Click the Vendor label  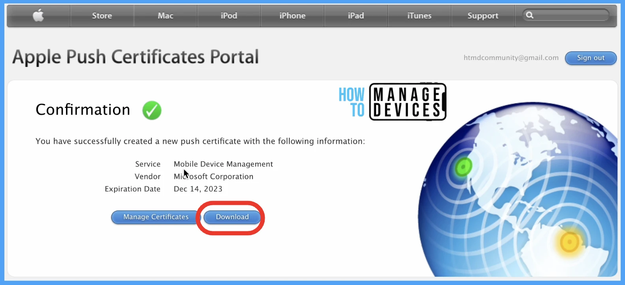tap(148, 176)
